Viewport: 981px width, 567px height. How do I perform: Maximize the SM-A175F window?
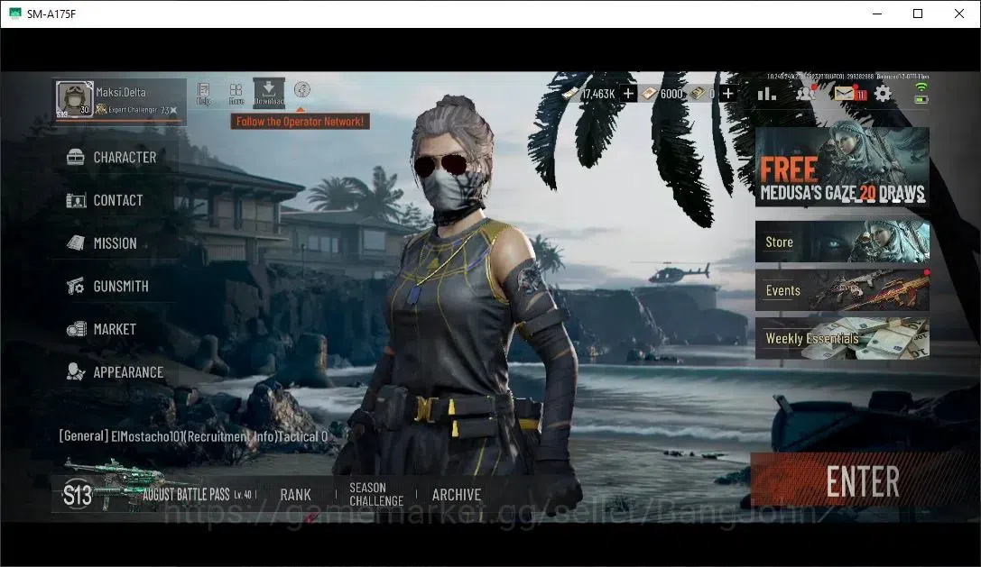[x=918, y=14]
